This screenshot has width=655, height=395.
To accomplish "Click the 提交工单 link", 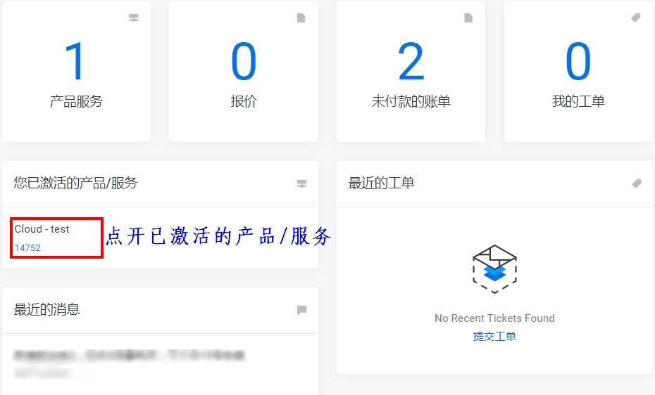I will (x=494, y=337).
